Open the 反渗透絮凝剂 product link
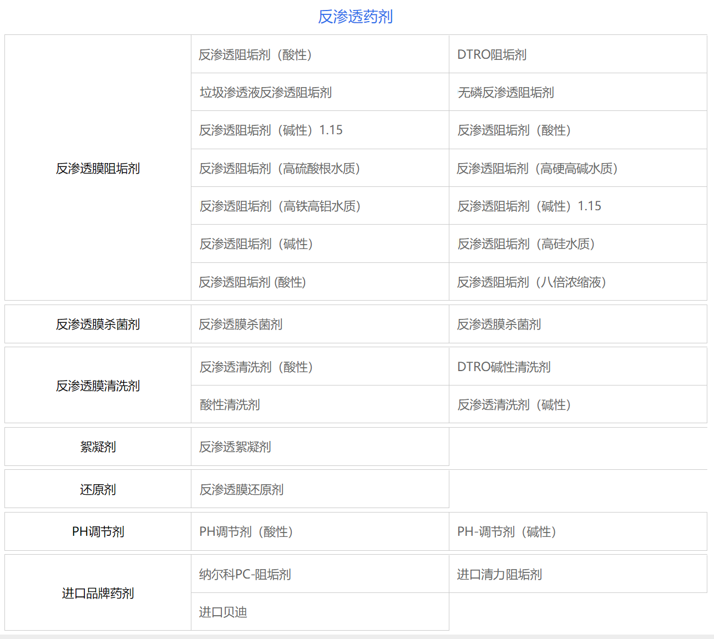Screen dimensions: 714x639 pyautogui.click(x=235, y=447)
